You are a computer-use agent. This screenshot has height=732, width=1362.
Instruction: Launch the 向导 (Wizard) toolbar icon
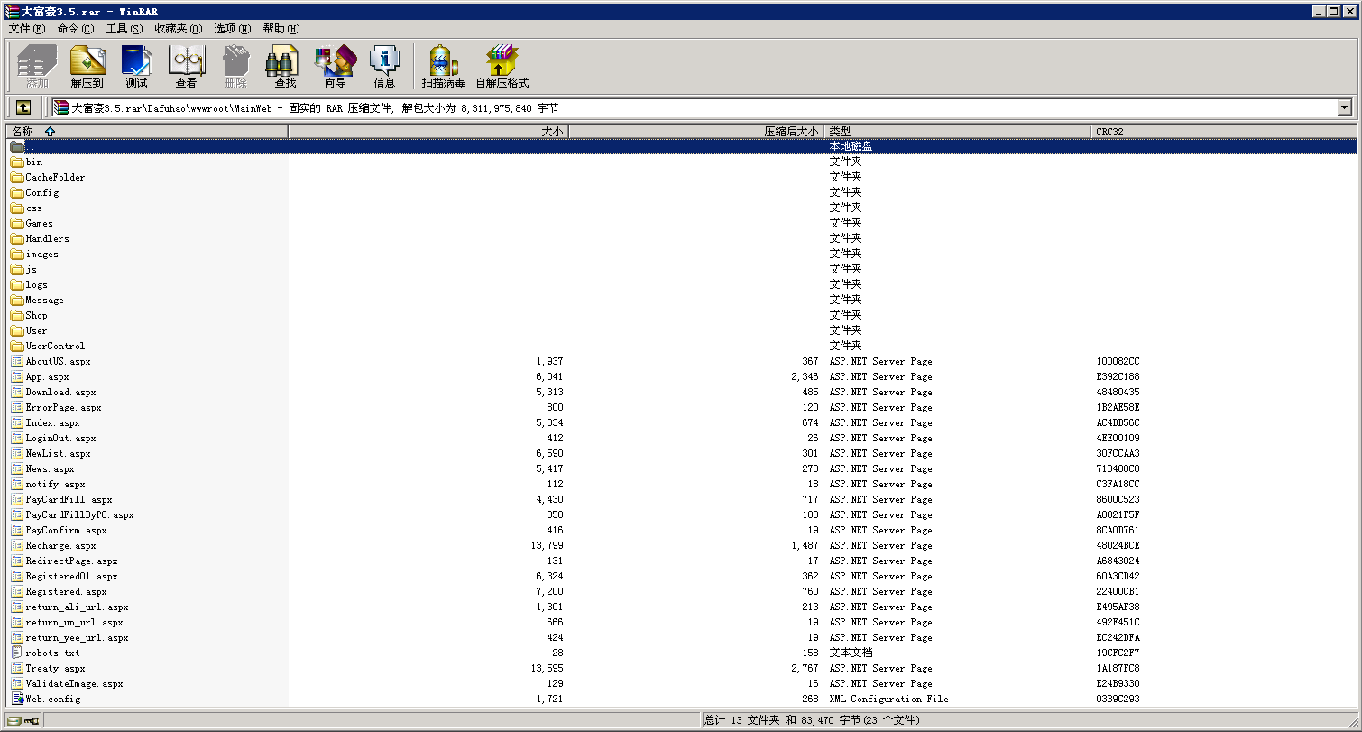(335, 66)
